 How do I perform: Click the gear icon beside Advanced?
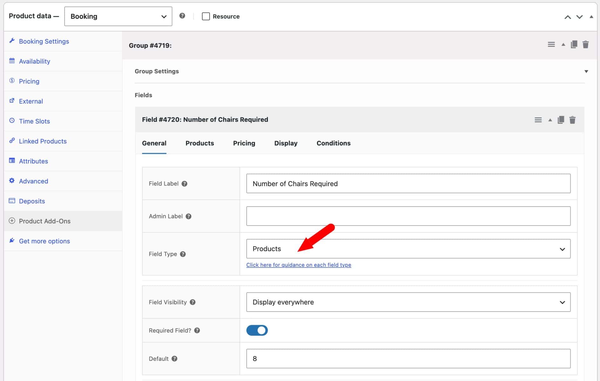tap(12, 181)
